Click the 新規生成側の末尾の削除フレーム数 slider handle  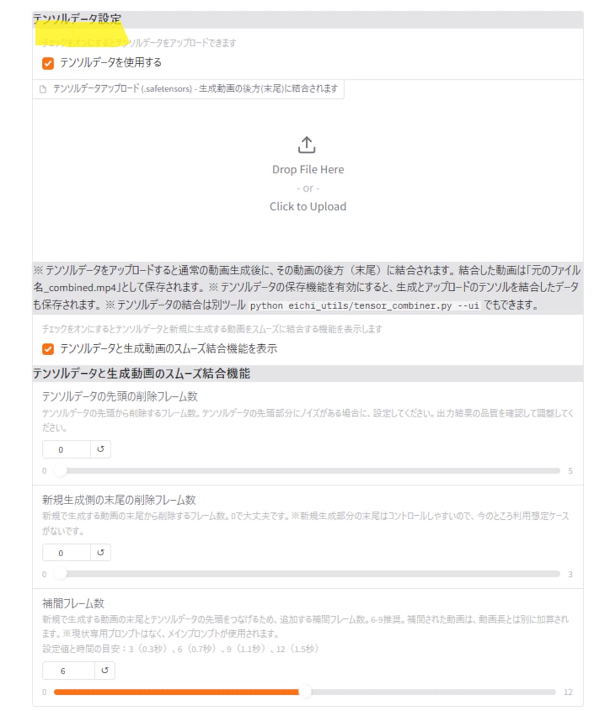pos(60,574)
